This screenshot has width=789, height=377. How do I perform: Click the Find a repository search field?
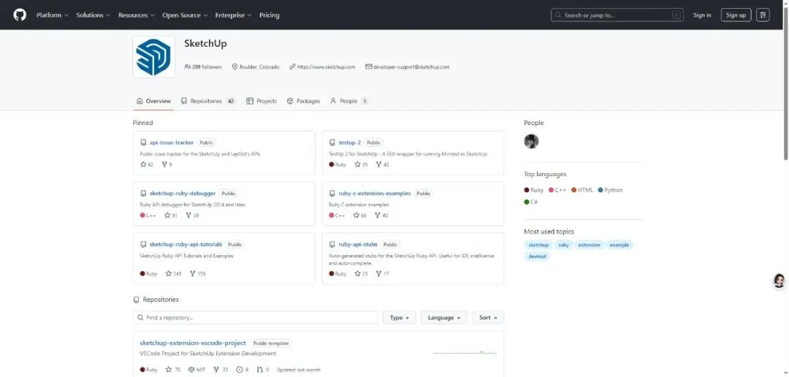click(x=255, y=318)
